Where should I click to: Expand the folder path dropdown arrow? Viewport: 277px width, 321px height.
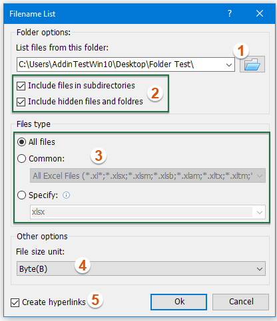coord(229,64)
